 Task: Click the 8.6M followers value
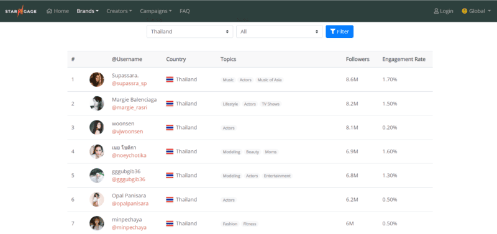(352, 79)
